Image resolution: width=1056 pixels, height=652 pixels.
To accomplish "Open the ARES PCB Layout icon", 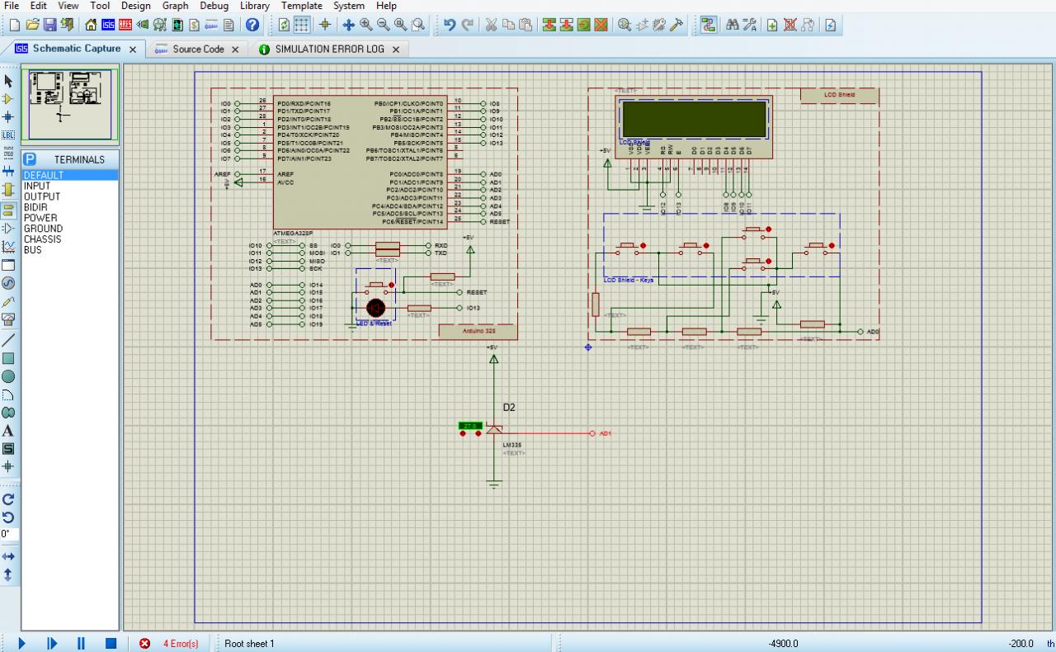I will [x=125, y=25].
